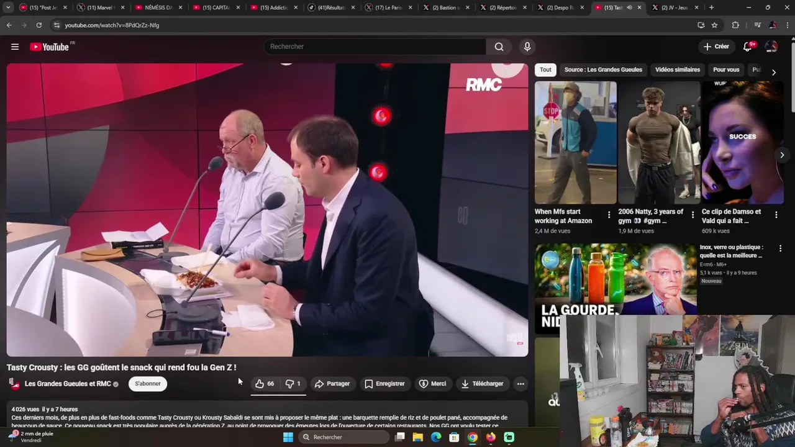The image size is (795, 447).
Task: Open the YouTube hamburger guide menu
Action: (15, 47)
